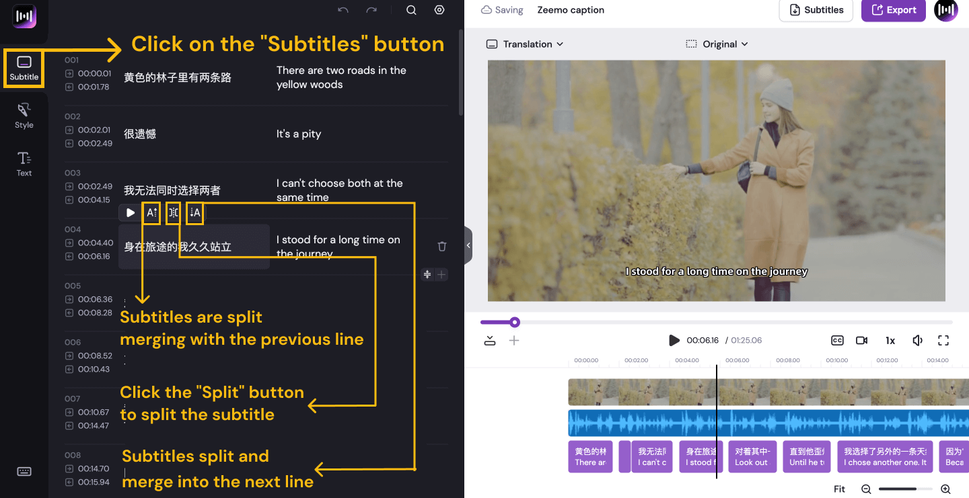Toggle fullscreen preview

click(x=943, y=341)
